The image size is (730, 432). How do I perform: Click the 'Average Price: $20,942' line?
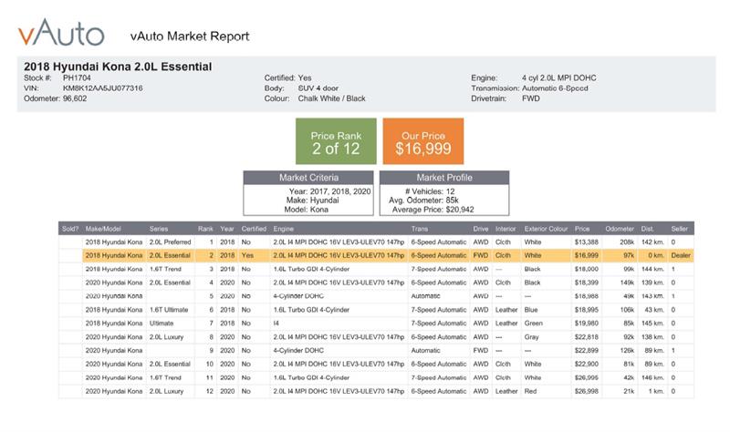coord(433,210)
